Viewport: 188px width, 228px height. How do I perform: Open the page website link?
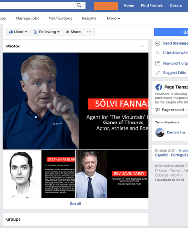[176, 52]
